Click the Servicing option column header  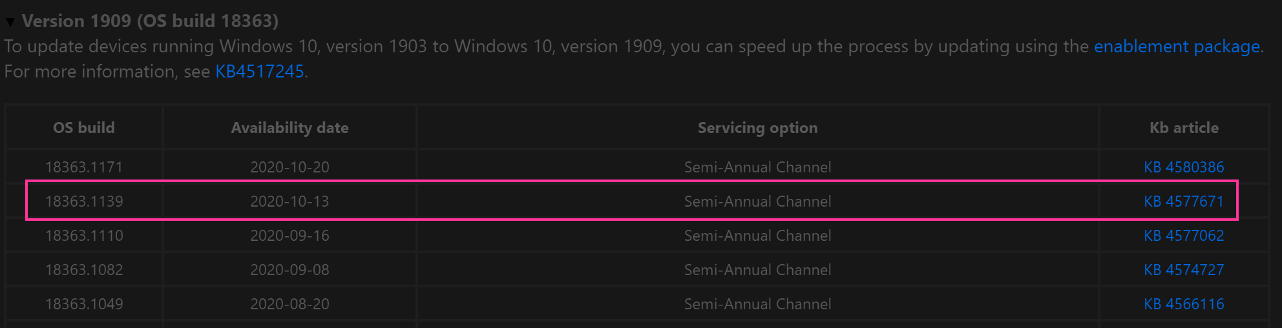coord(757,128)
